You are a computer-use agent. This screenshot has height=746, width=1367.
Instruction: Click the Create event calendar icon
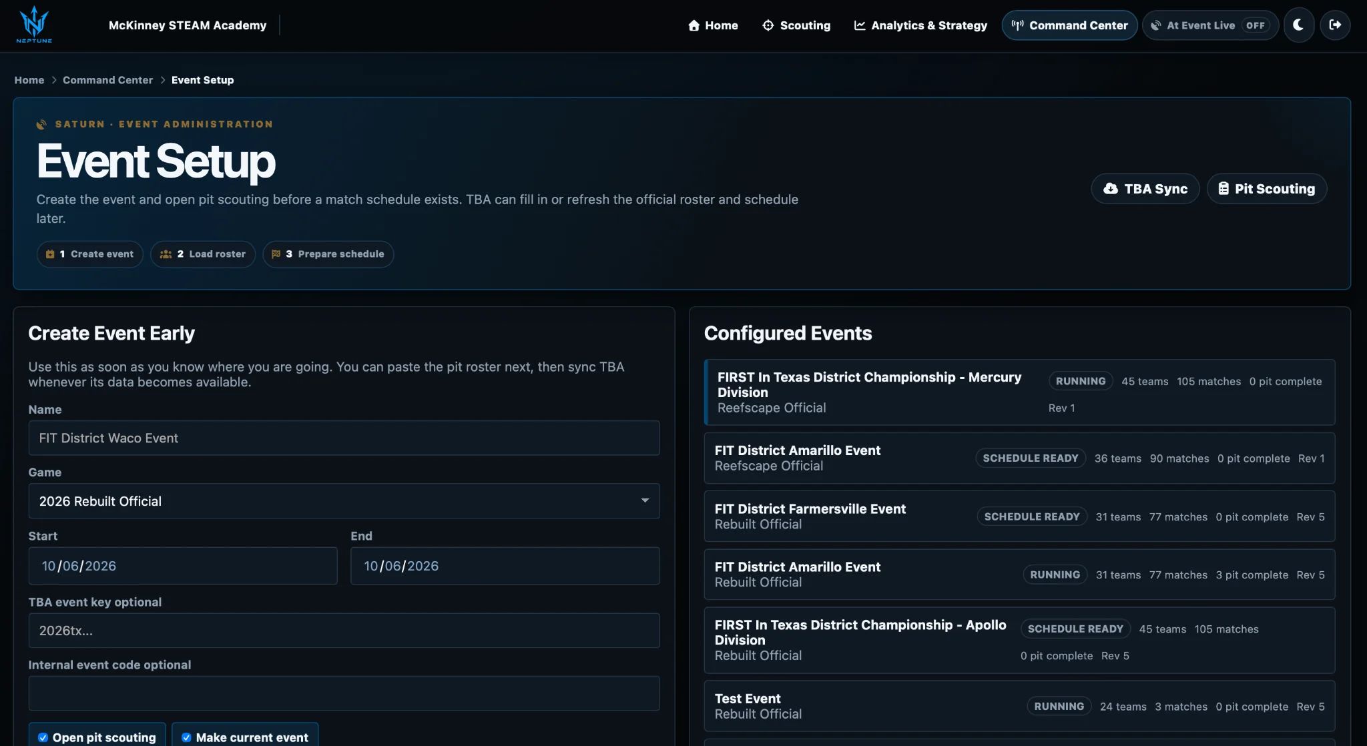(x=50, y=254)
